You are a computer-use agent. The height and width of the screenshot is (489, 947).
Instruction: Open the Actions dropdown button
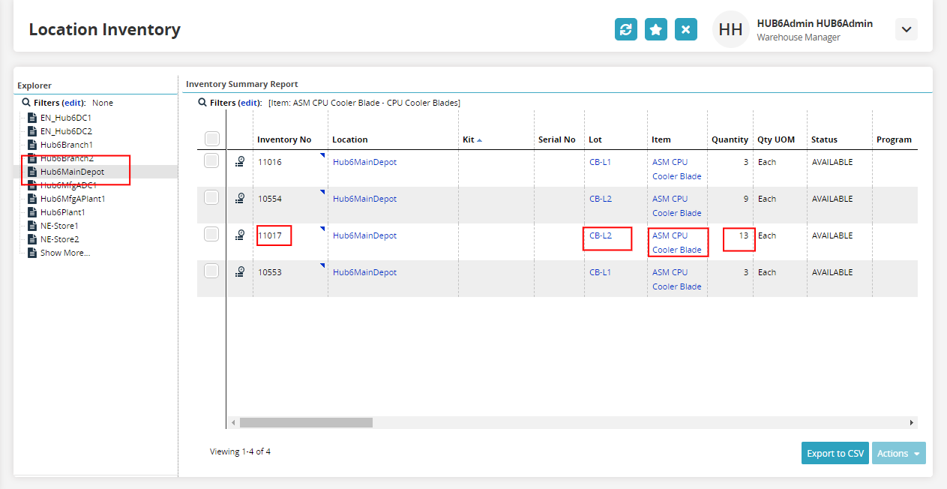click(x=898, y=453)
